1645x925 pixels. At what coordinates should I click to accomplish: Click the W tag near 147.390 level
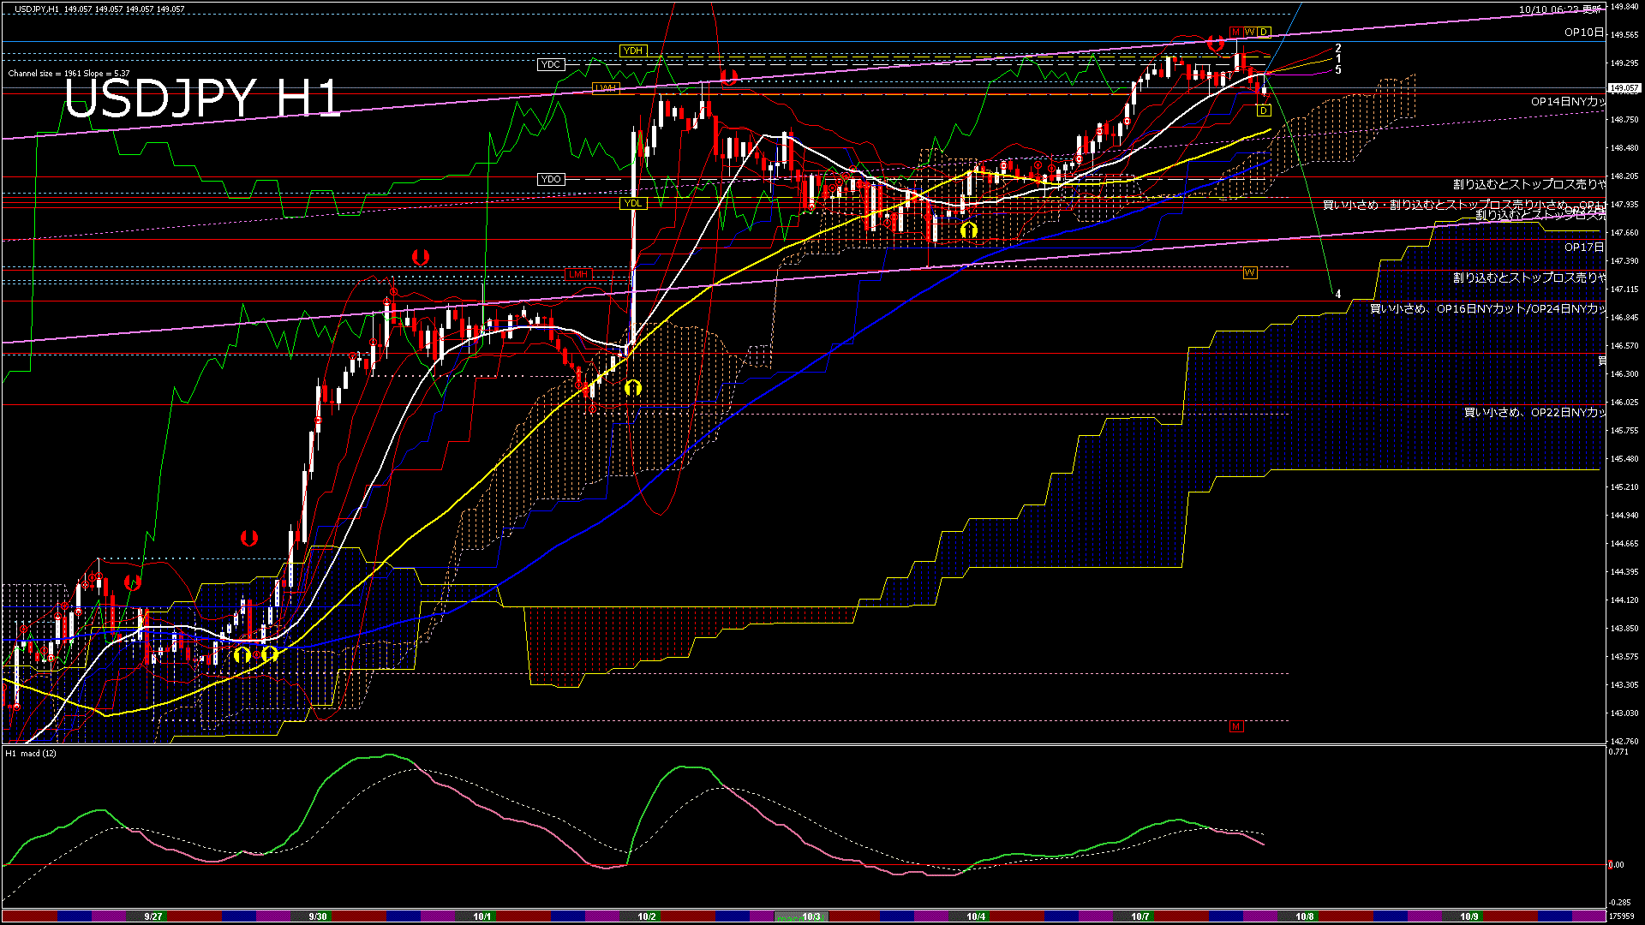[x=1249, y=273]
